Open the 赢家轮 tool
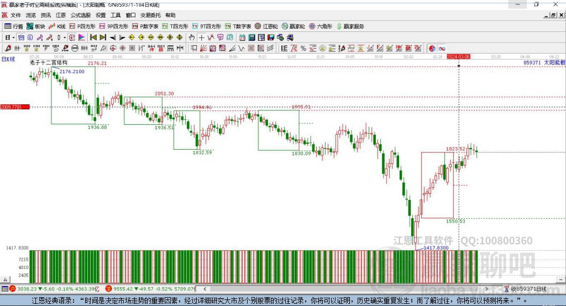The image size is (566, 306). [x=293, y=27]
